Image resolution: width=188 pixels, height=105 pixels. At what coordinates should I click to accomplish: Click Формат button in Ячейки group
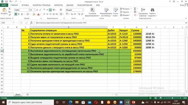point(125,15)
